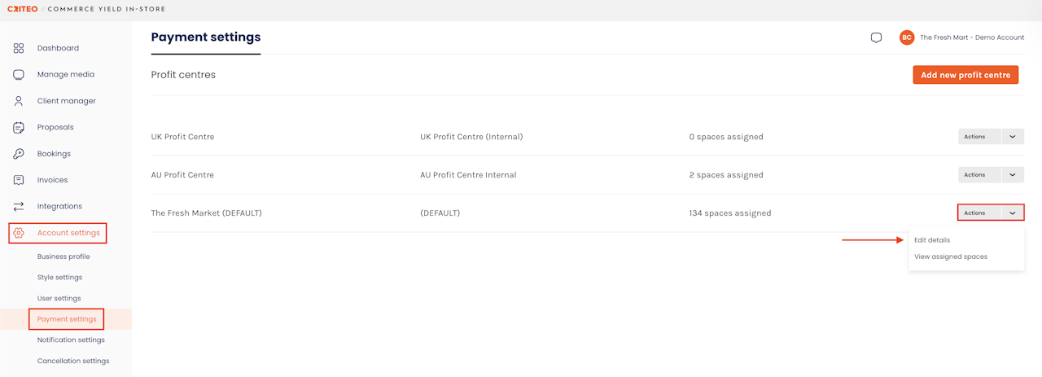Click Add new profit centre button
1042x377 pixels.
click(x=965, y=75)
